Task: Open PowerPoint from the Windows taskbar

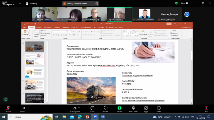Action: pyautogui.click(x=87, y=117)
